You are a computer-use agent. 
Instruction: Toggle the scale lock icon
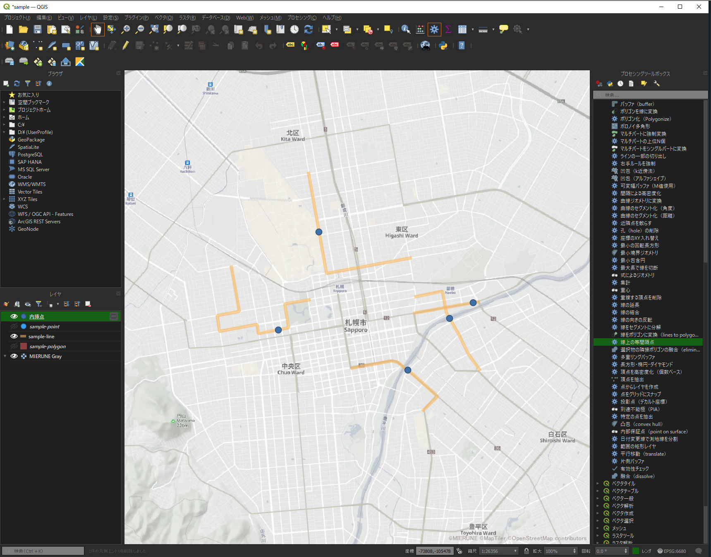coord(526,551)
